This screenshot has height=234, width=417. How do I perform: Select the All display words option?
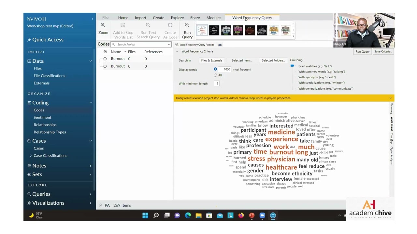pyautogui.click(x=215, y=75)
